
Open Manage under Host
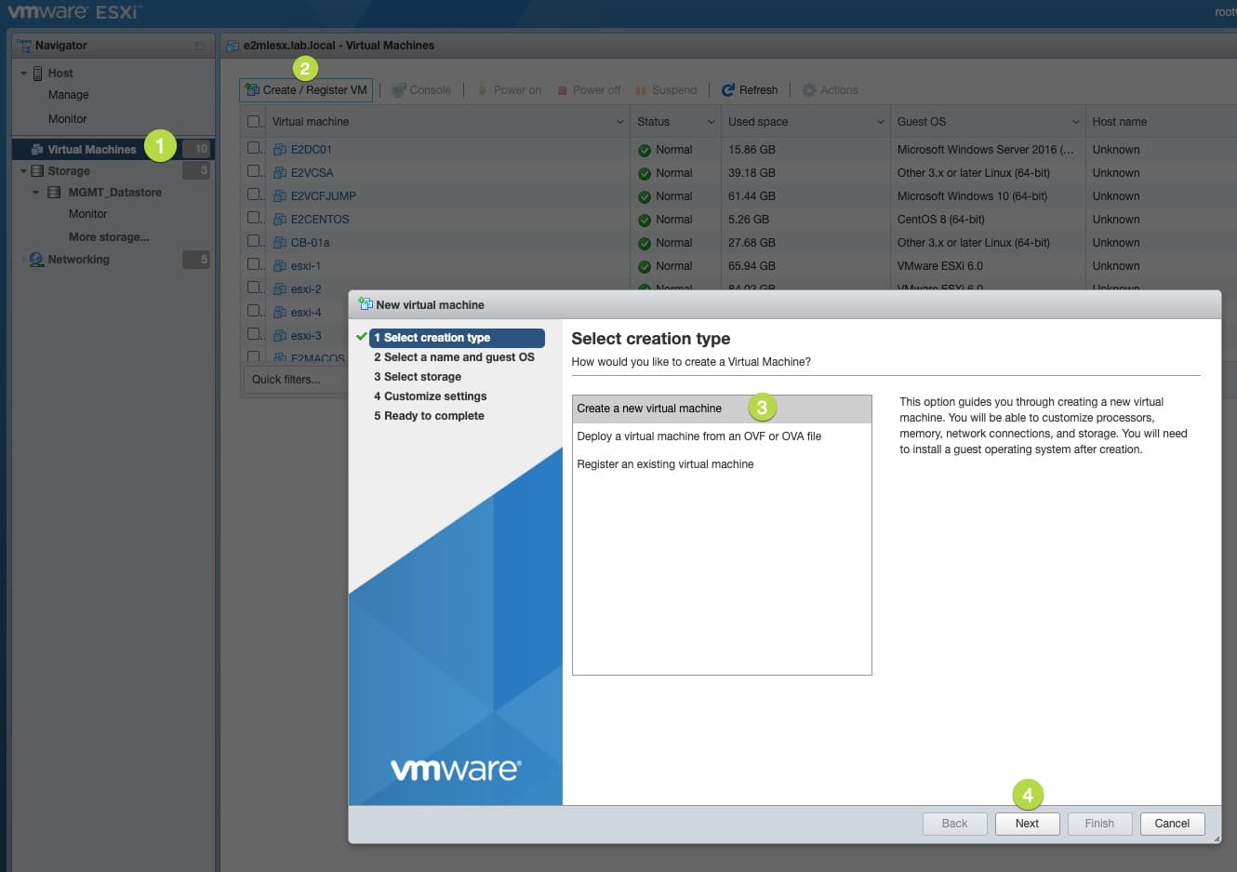(x=69, y=95)
